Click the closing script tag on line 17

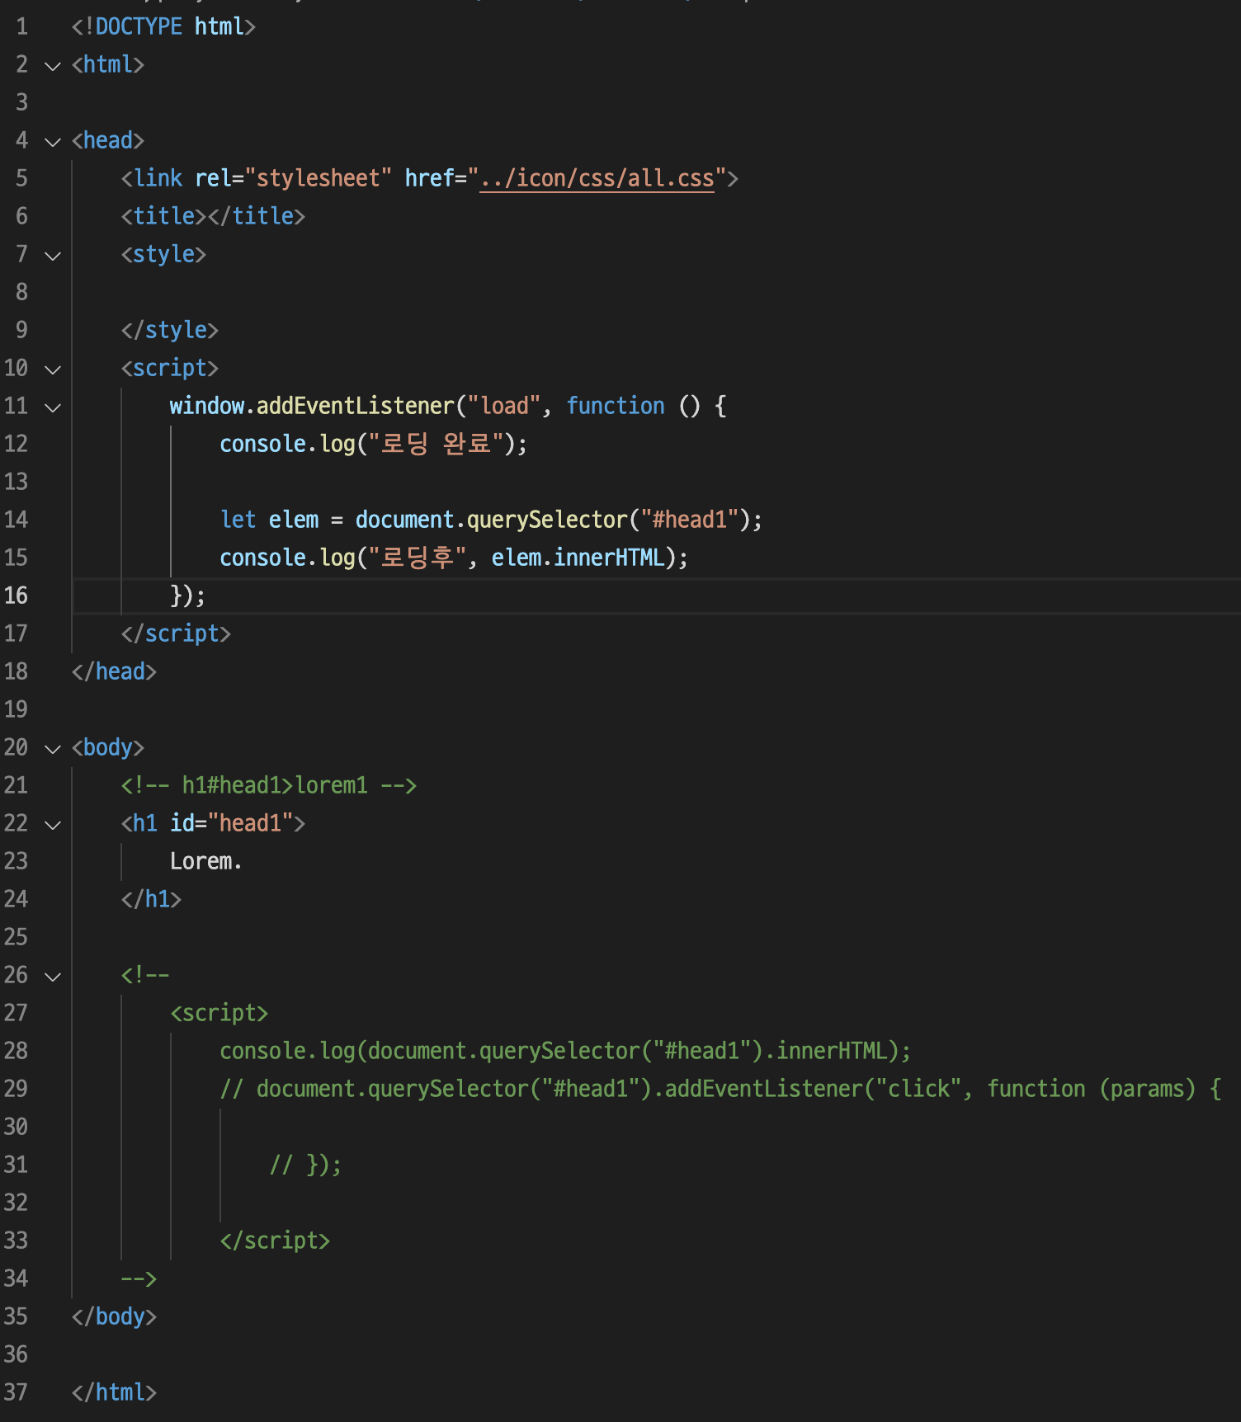pyautogui.click(x=176, y=633)
